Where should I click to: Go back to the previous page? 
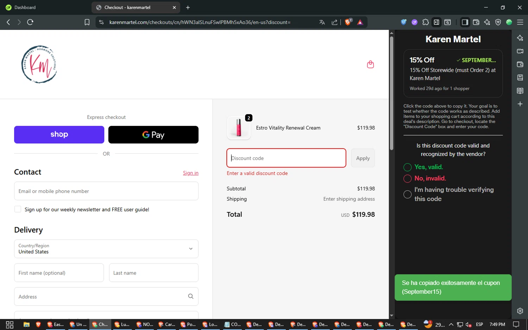(8, 22)
